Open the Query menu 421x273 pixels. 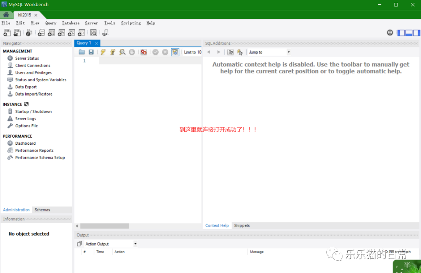click(x=51, y=23)
